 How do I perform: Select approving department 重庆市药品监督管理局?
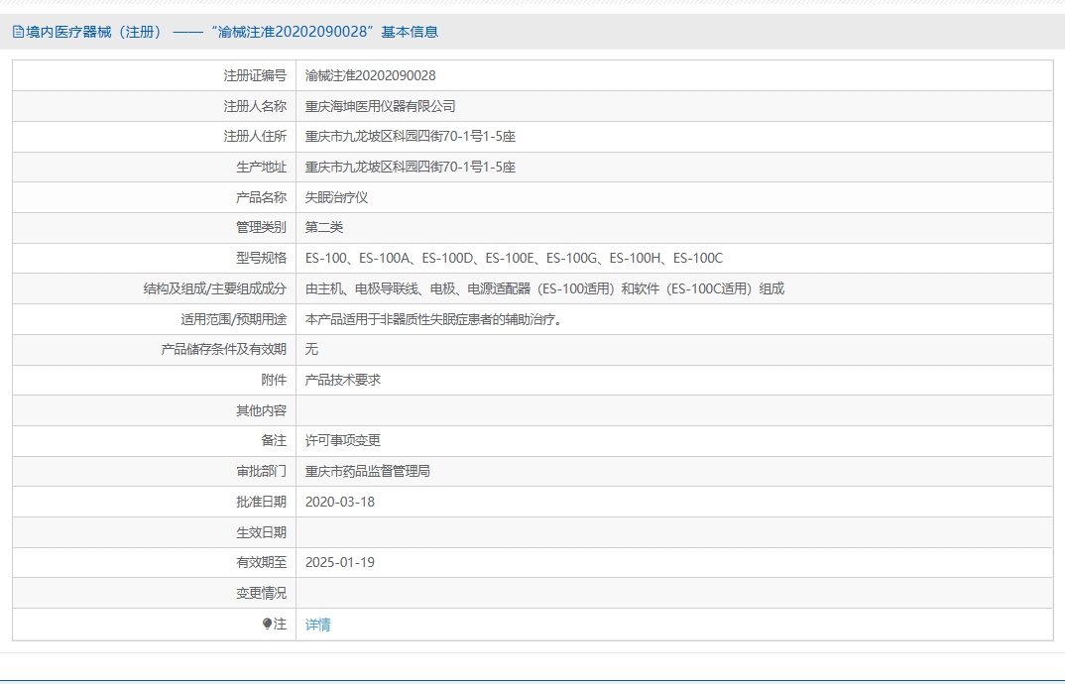(x=368, y=472)
